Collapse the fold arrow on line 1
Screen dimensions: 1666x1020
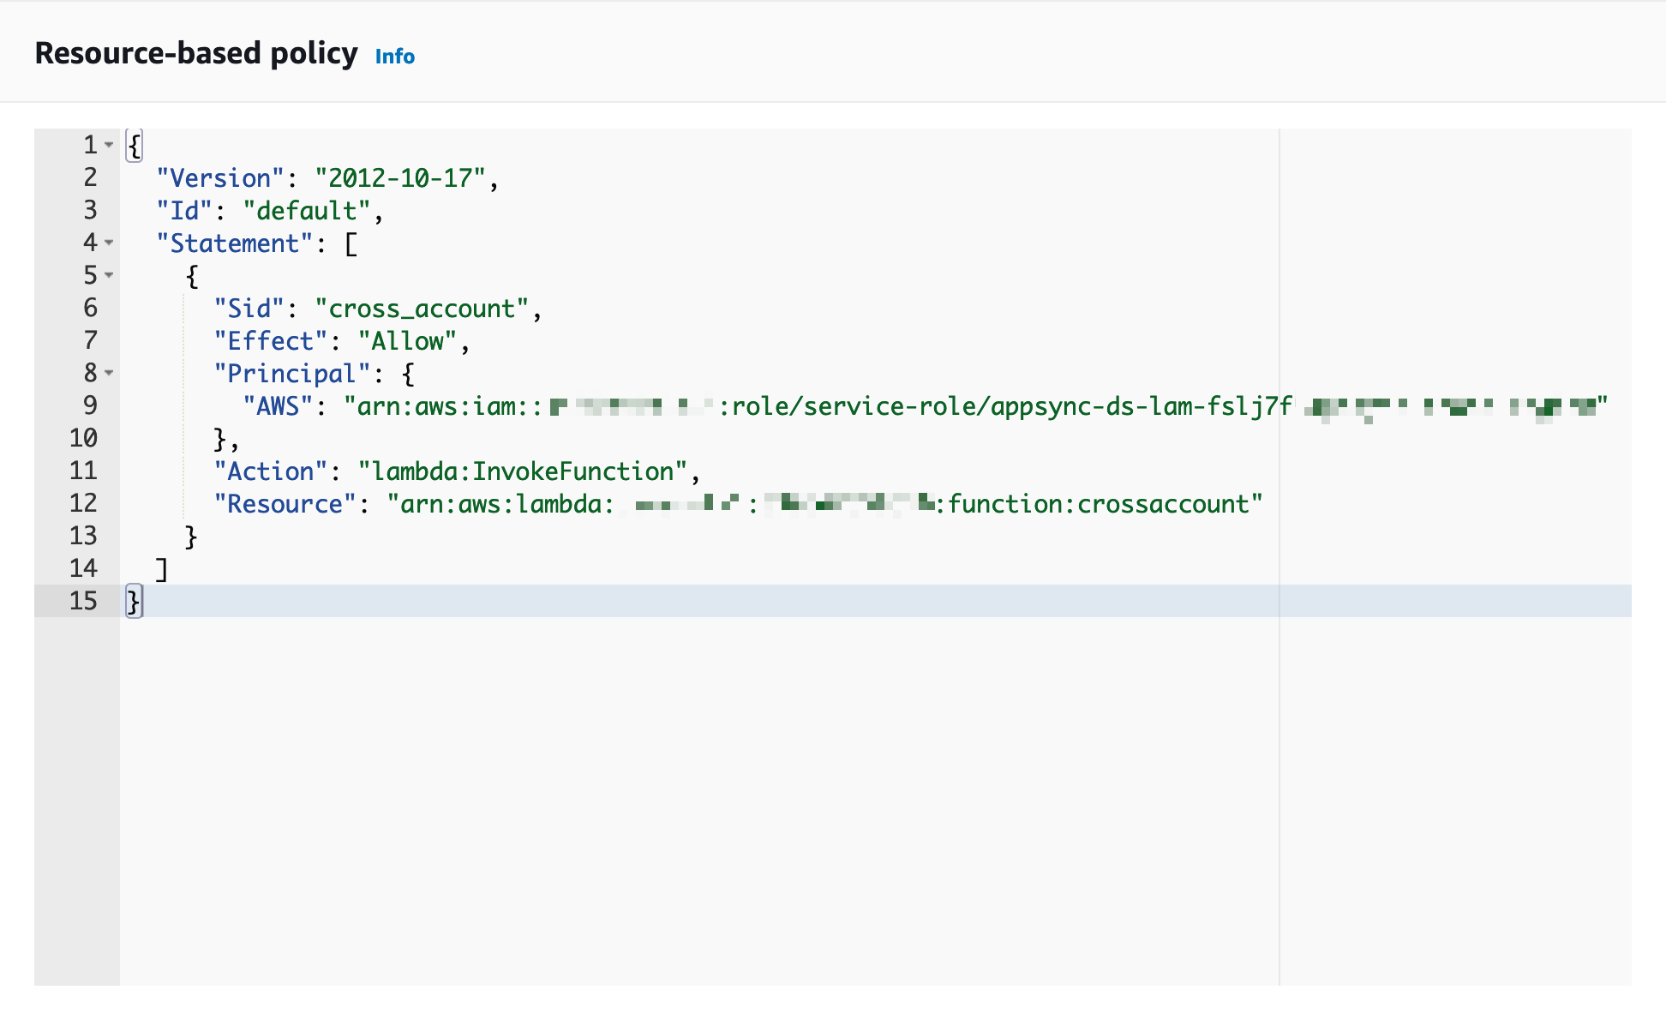coord(109,145)
